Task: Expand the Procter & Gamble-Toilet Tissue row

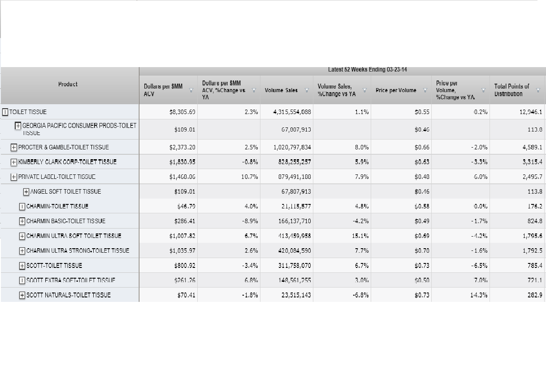Action: tap(14, 147)
